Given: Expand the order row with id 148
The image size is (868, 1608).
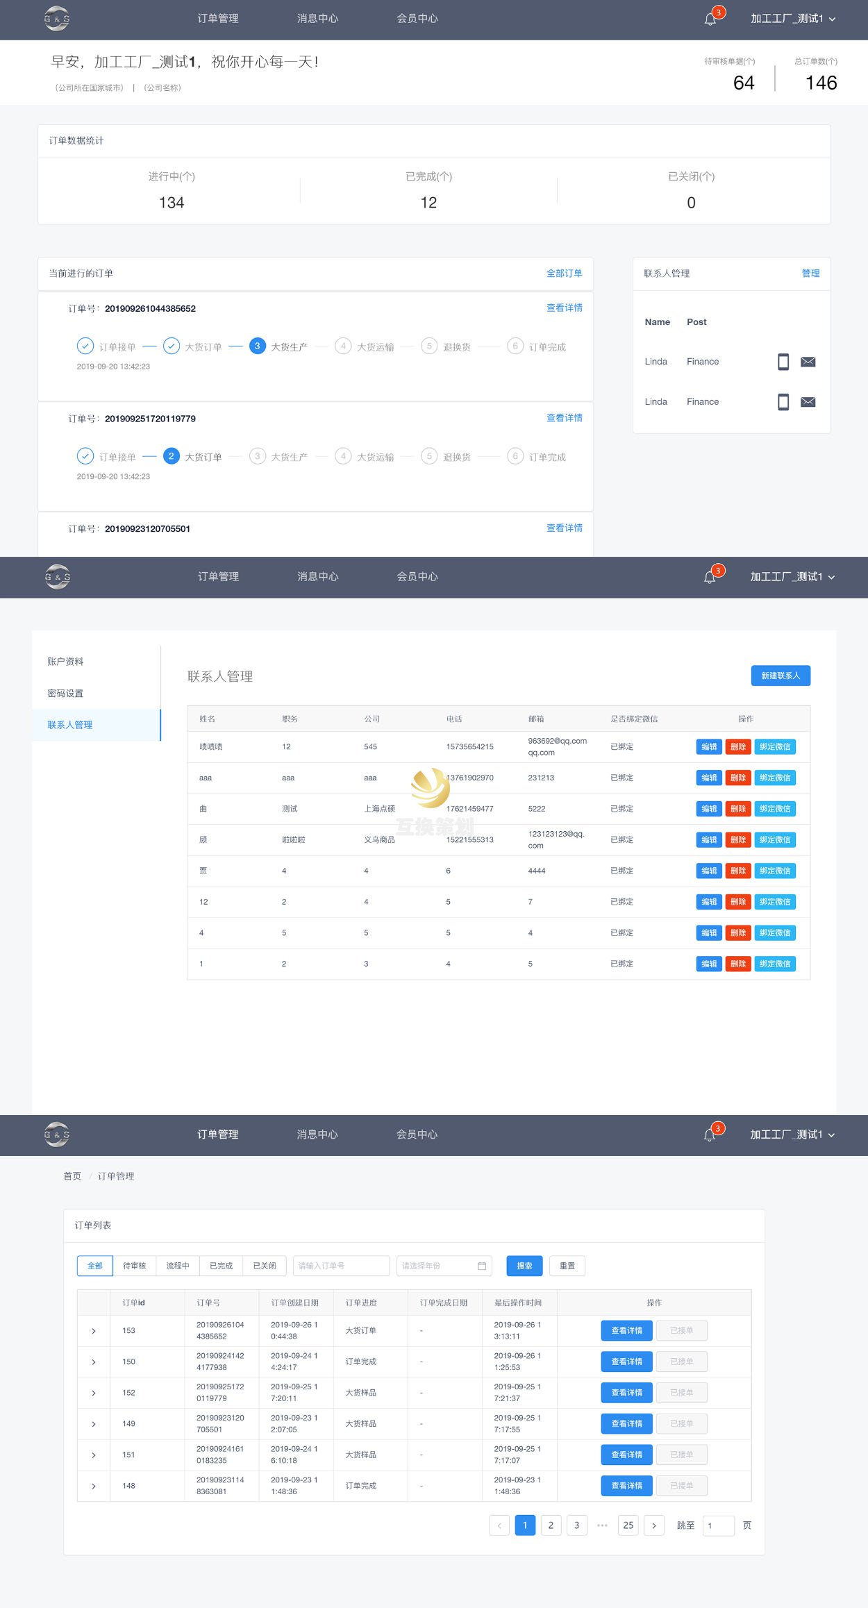Looking at the screenshot, I should (x=94, y=1486).
